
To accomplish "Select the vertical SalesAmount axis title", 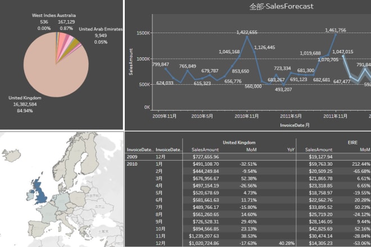I will (x=131, y=62).
